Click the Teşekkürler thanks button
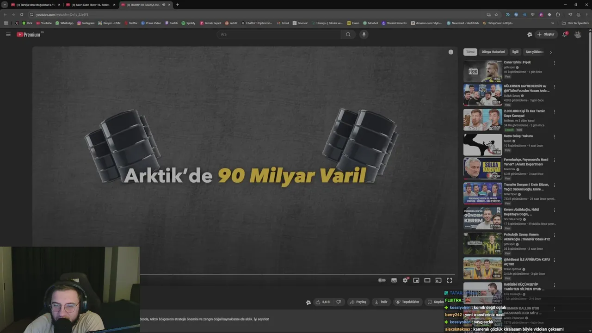Screen dimensions: 592x333 pyautogui.click(x=407, y=302)
